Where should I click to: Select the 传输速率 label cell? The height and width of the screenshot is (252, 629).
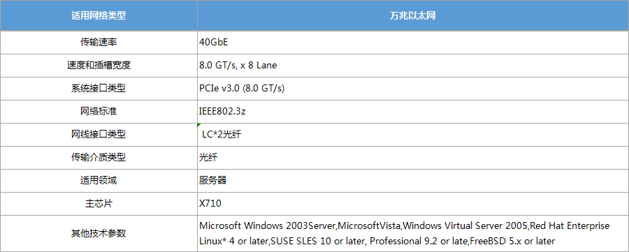99,42
